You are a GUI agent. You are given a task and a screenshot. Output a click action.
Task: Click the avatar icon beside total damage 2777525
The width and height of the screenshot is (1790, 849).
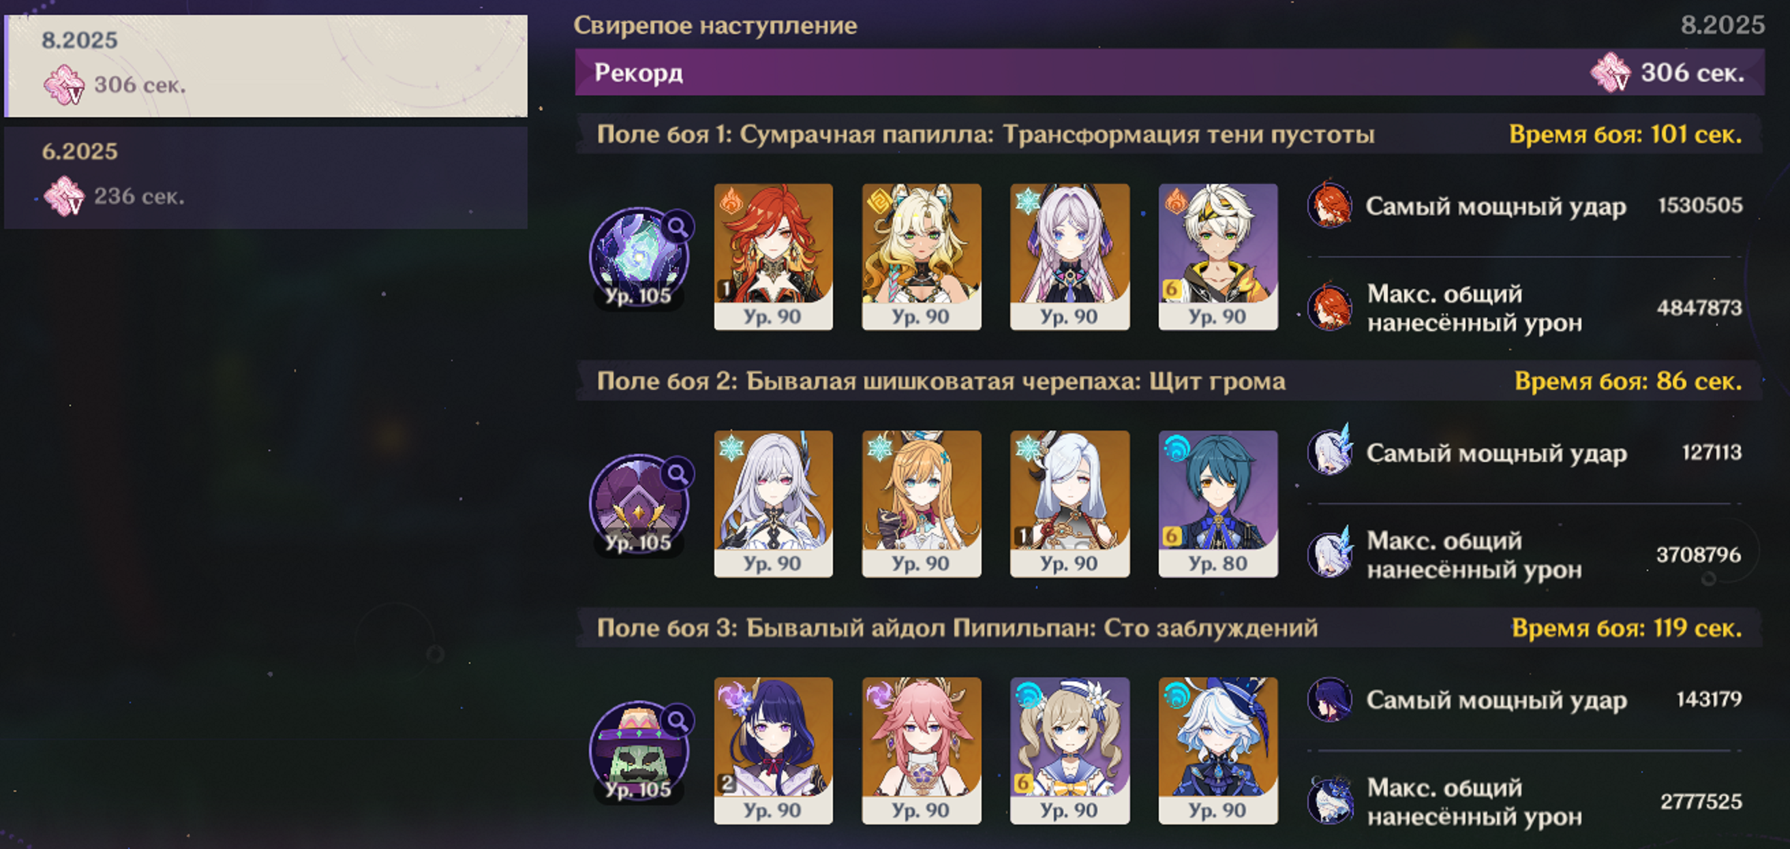tap(1329, 801)
